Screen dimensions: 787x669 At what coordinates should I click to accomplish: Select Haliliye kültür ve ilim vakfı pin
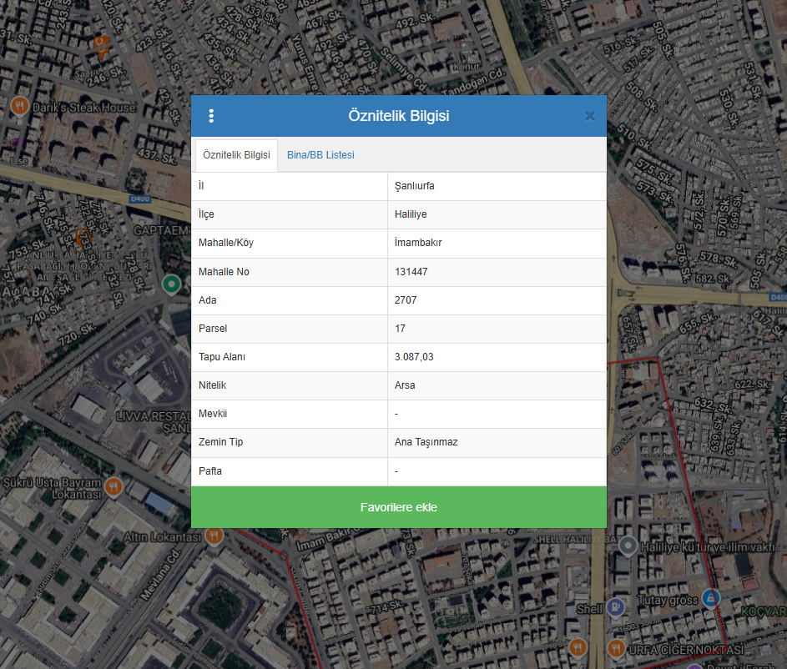pos(628,546)
